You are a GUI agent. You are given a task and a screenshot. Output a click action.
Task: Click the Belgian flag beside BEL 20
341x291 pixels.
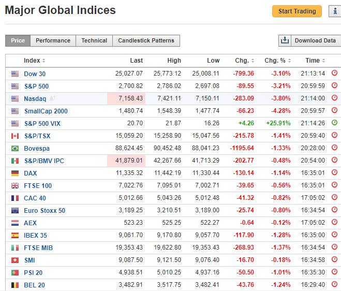tap(15, 285)
